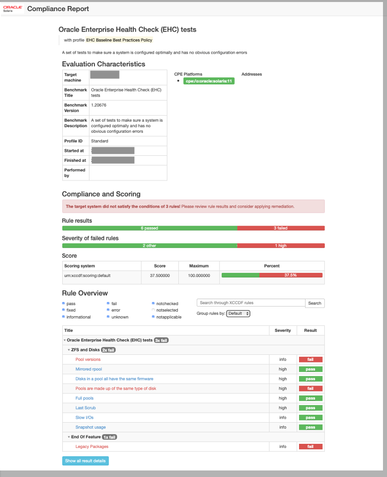Click the Search through XCCDF rules field
Screen dimensions: 387x477
251,303
